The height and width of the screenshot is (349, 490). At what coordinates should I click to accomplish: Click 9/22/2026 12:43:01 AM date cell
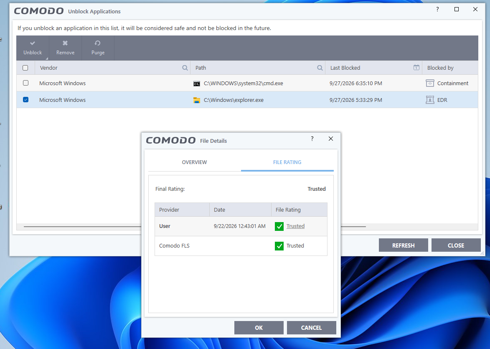point(240,226)
